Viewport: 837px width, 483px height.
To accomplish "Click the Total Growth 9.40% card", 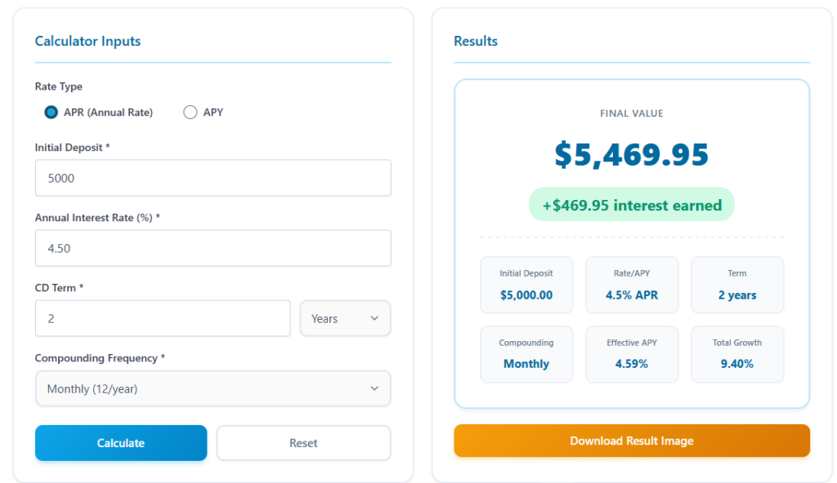I will click(x=737, y=354).
